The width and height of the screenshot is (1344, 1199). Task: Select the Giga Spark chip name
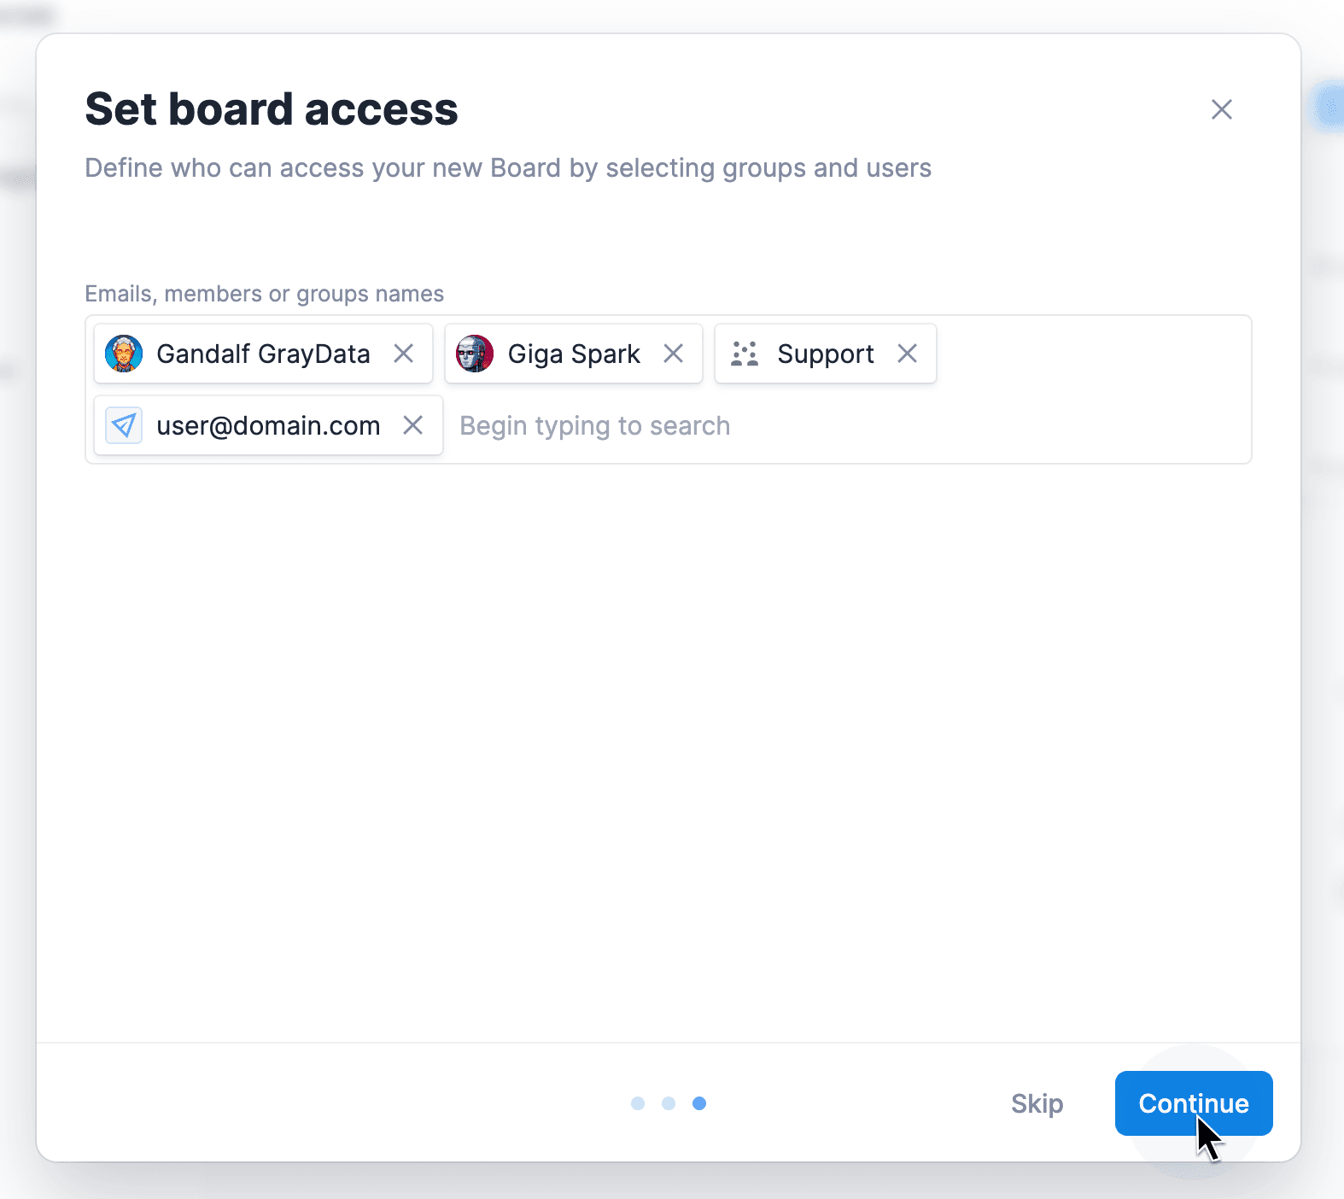click(574, 354)
